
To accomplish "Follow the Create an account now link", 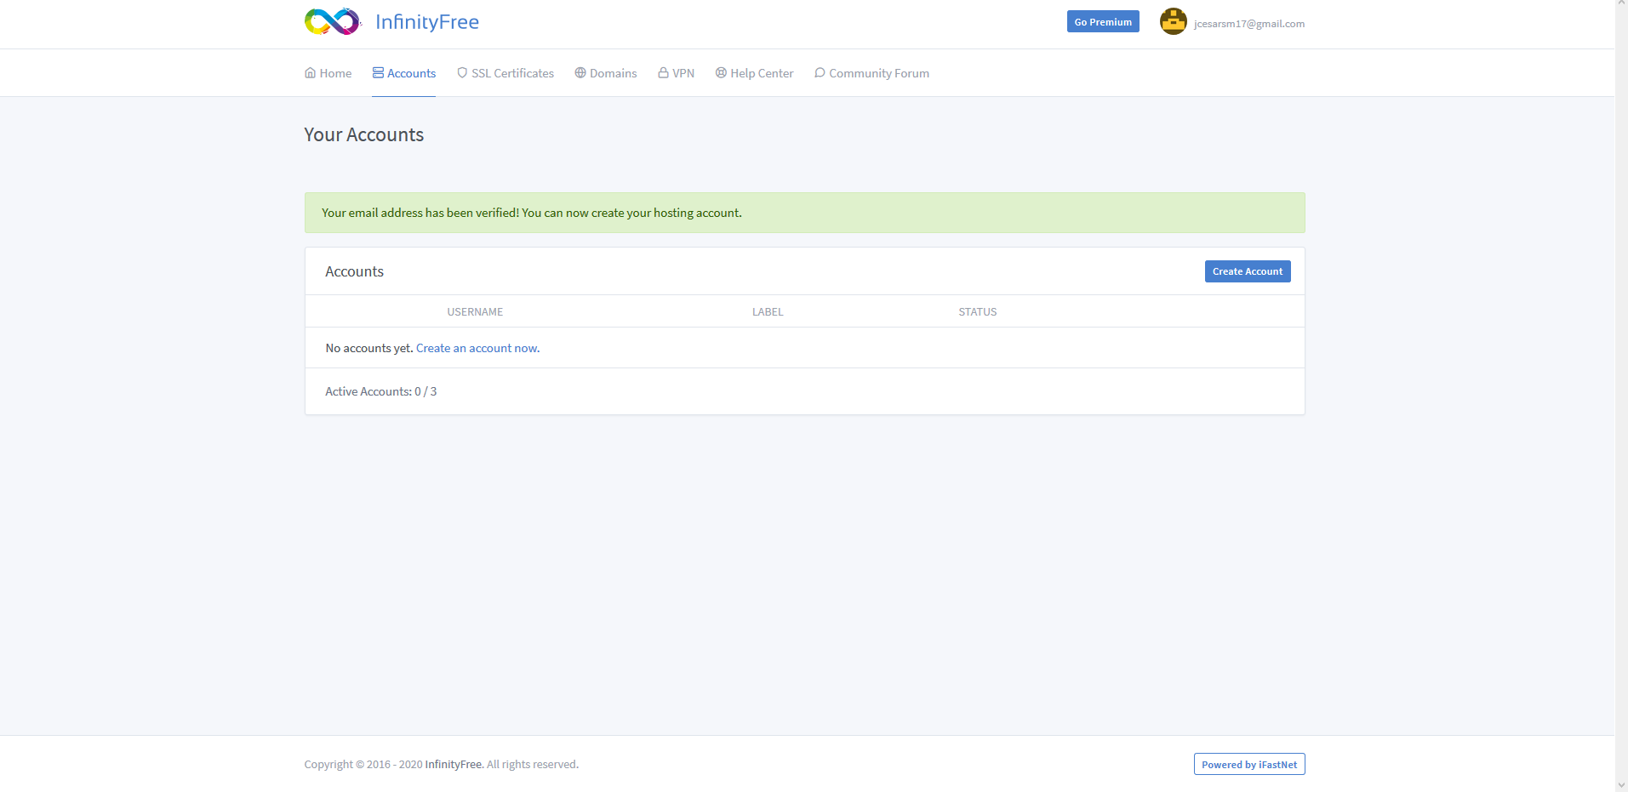I will coord(477,347).
